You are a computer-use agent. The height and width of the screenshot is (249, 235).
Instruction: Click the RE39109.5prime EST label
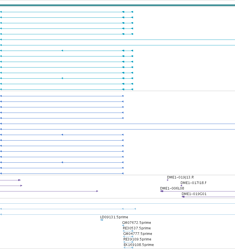(137, 239)
